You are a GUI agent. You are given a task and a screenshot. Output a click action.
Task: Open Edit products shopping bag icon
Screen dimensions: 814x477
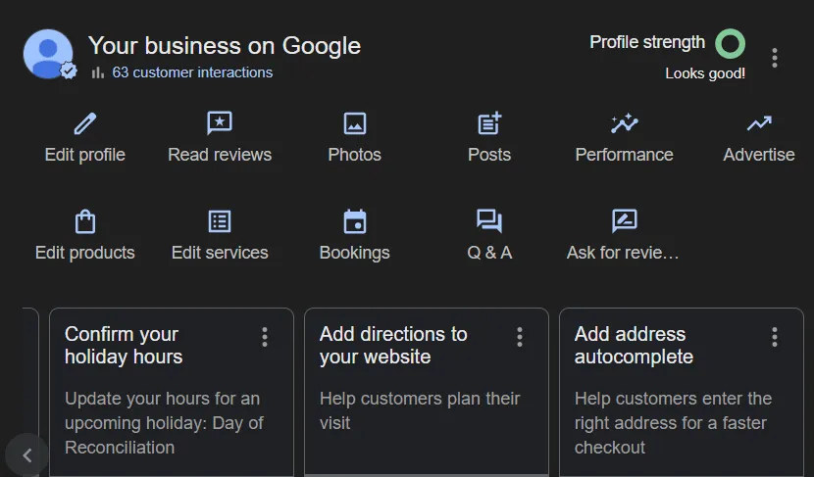click(85, 221)
